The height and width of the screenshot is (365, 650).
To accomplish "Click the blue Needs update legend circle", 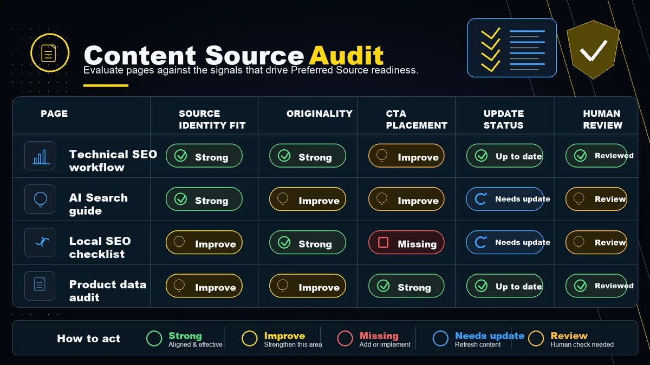I will (x=440, y=339).
